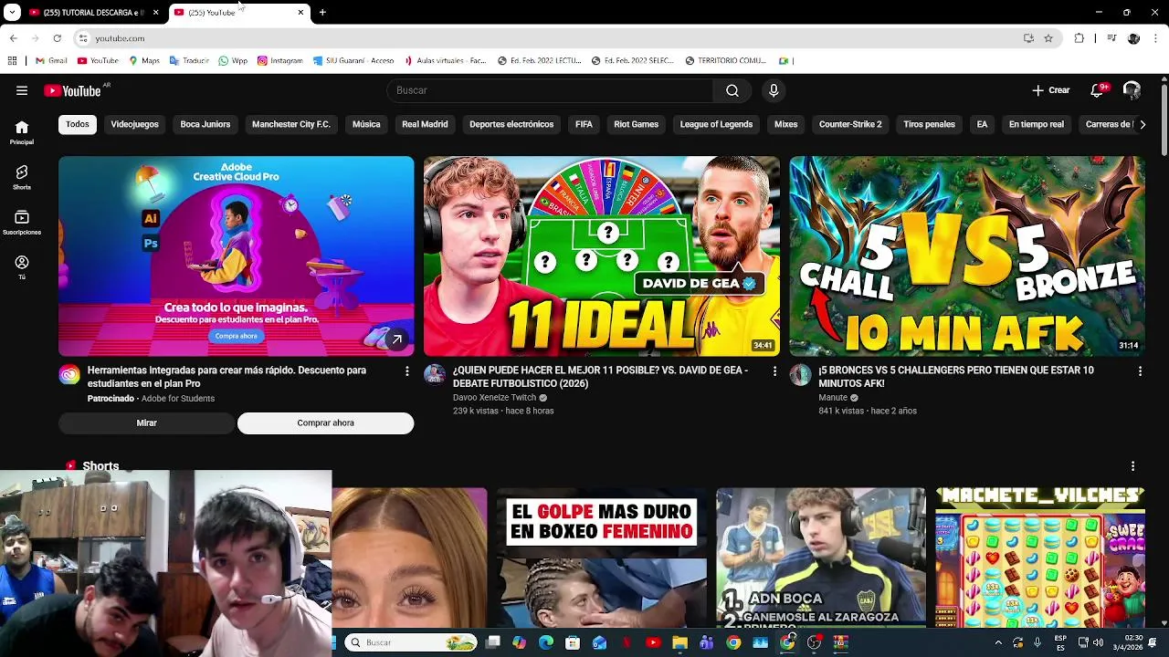Click the page vertical scrollbar

[1164, 120]
